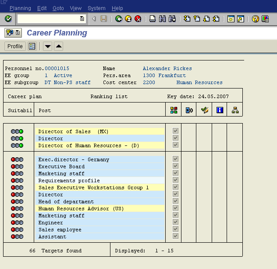Viewport: 277px width, 269px height.
Task: Click the Find Next binoculars icon
Action: click(172, 18)
